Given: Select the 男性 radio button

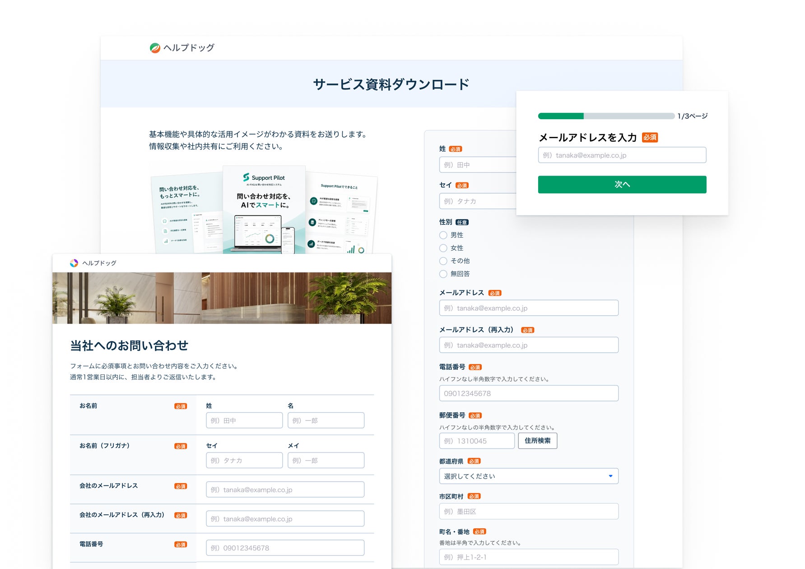Looking at the screenshot, I should click(443, 235).
